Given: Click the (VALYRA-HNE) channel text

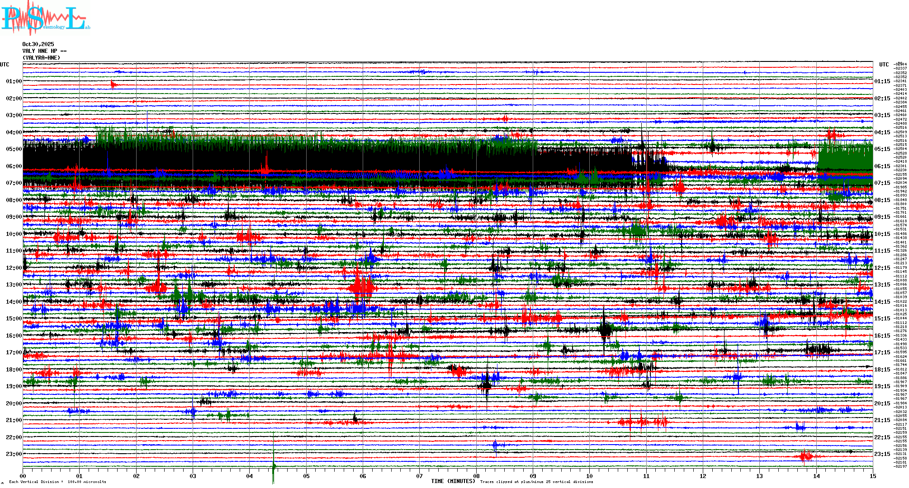Looking at the screenshot, I should pyautogui.click(x=41, y=58).
